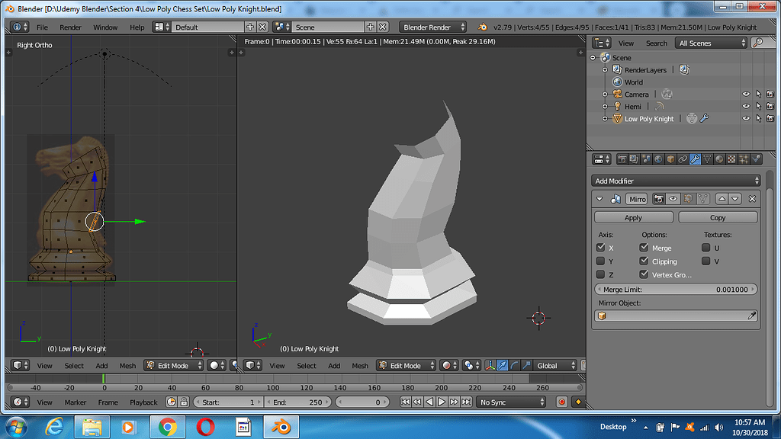Hide the Hemi lamp via eye icon

click(x=746, y=106)
